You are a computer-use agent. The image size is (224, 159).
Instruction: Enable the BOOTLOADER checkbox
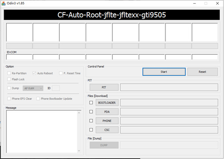91,102
